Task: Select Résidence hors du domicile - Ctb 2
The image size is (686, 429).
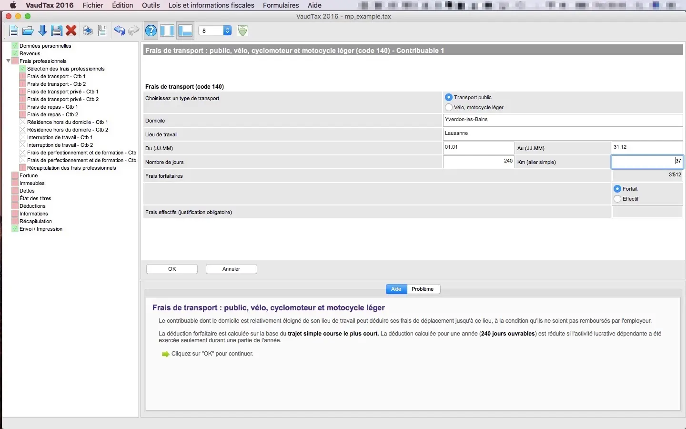Action: coord(68,130)
